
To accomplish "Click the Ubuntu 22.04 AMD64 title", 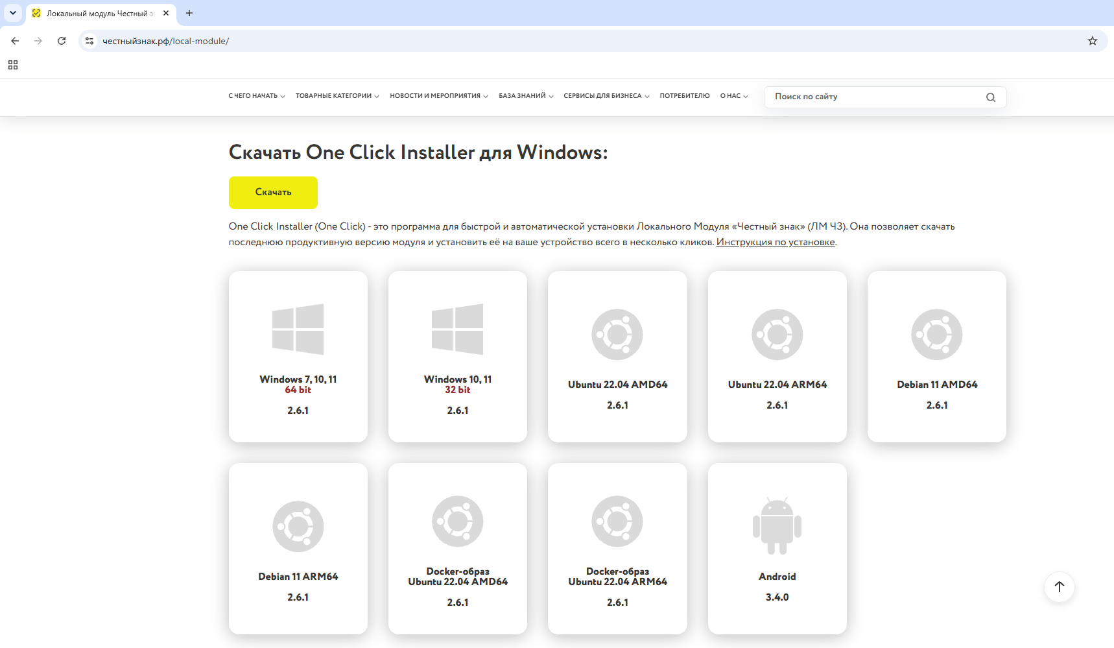I will (x=617, y=385).
